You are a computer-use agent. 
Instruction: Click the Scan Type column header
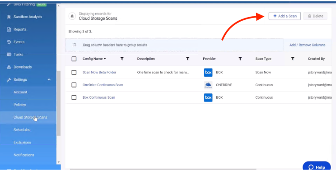point(263,59)
